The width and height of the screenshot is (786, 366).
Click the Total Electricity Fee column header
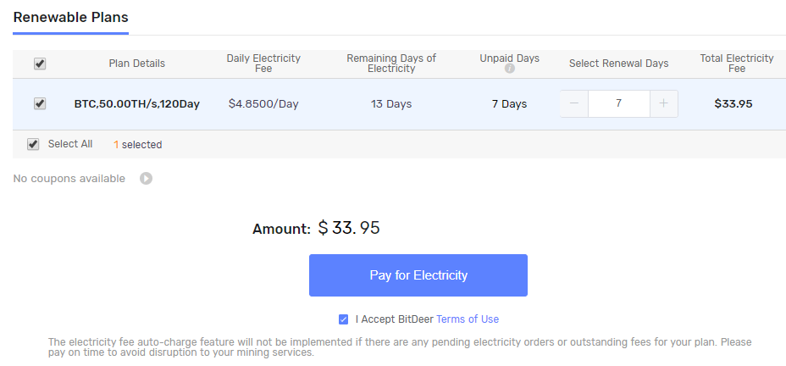pos(736,64)
